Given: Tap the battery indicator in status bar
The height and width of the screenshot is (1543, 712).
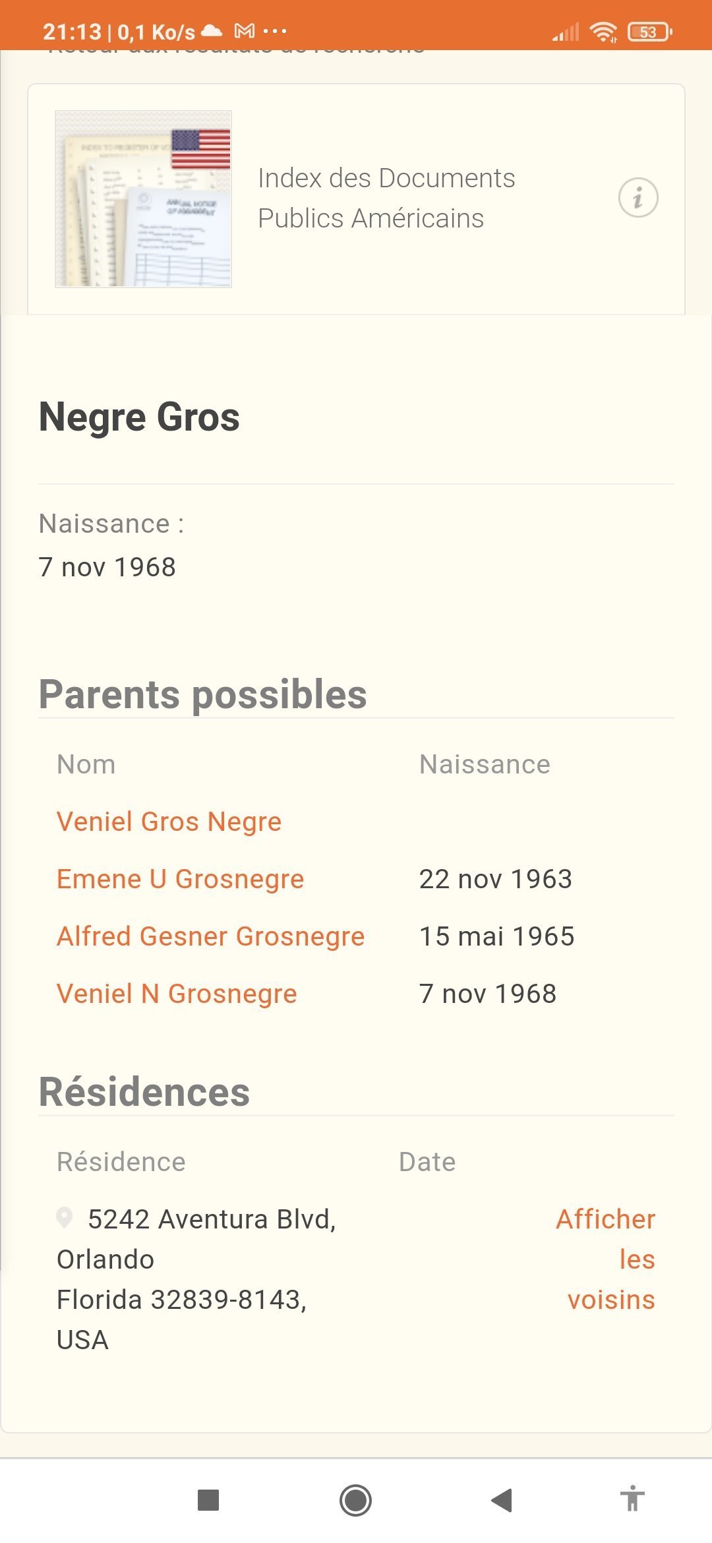Looking at the screenshot, I should (x=649, y=32).
